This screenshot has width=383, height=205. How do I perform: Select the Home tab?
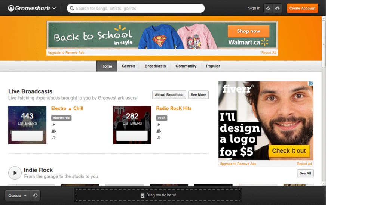[107, 66]
